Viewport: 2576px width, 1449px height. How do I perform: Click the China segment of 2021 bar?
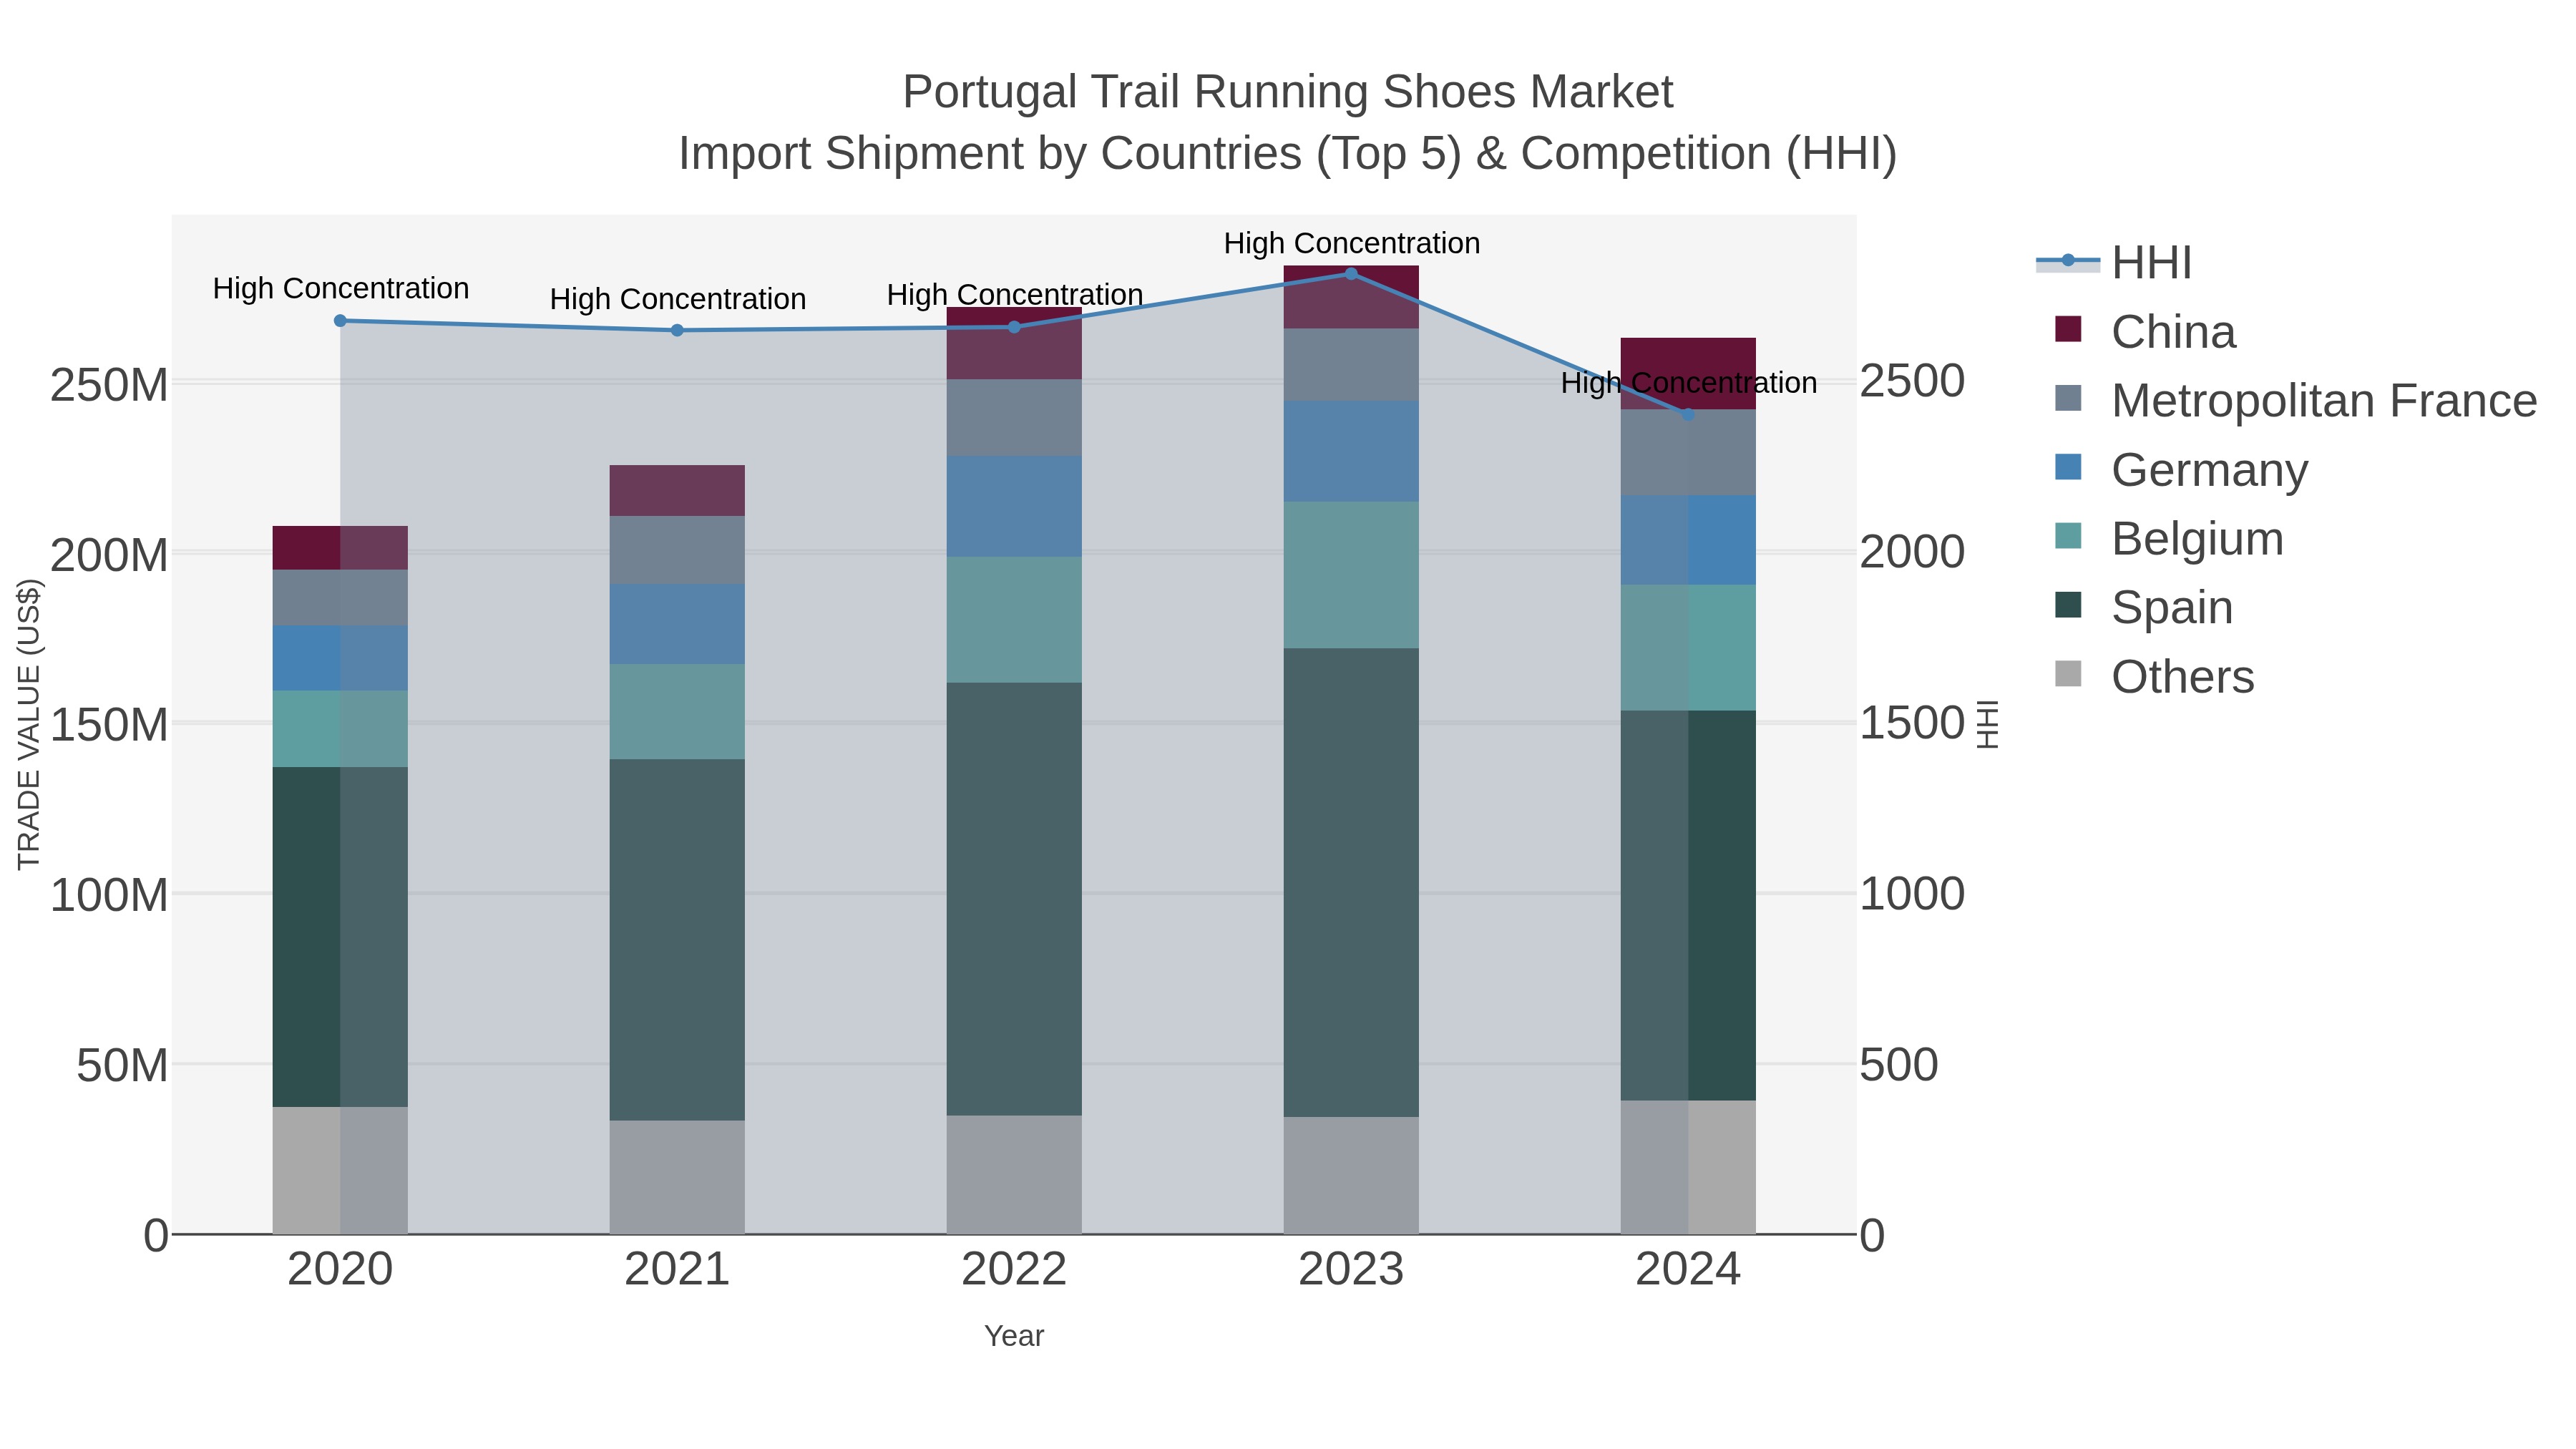(x=677, y=491)
